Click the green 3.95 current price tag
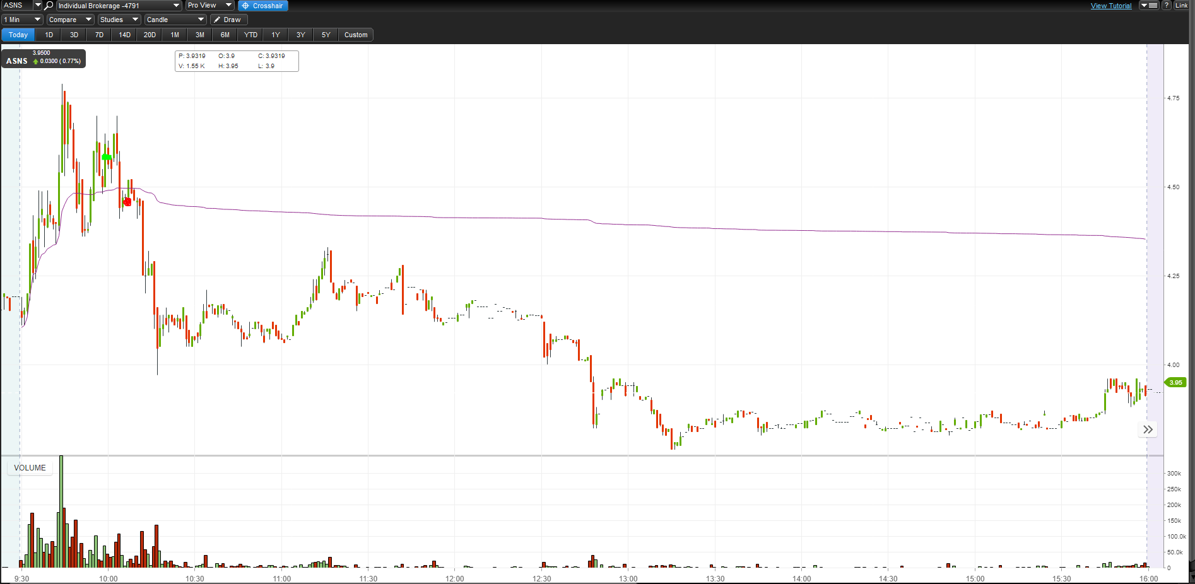The image size is (1195, 584). click(x=1175, y=382)
